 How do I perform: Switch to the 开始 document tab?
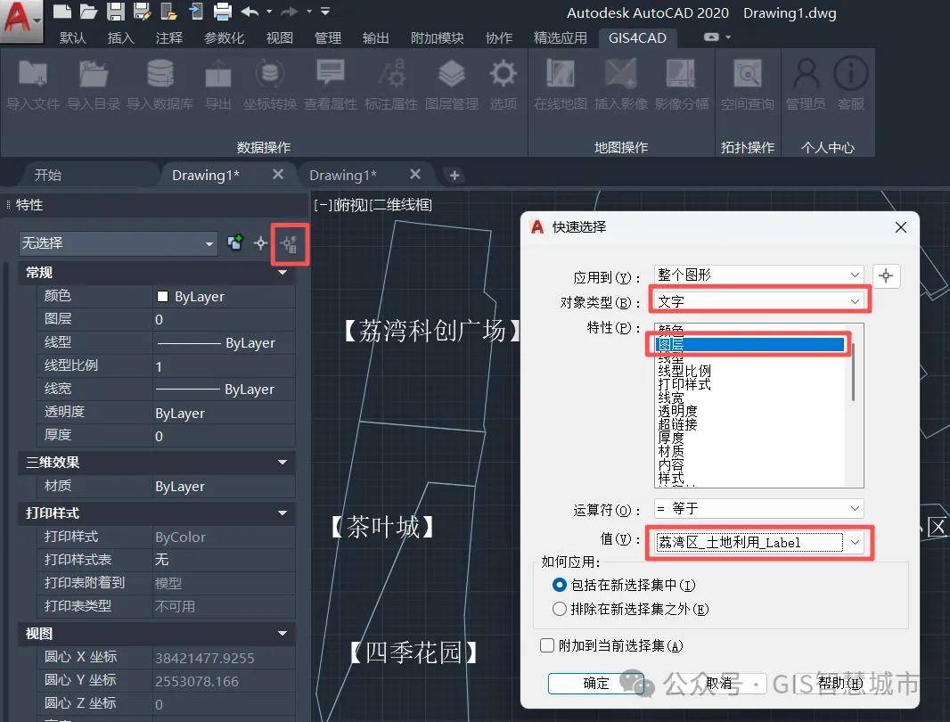click(48, 175)
